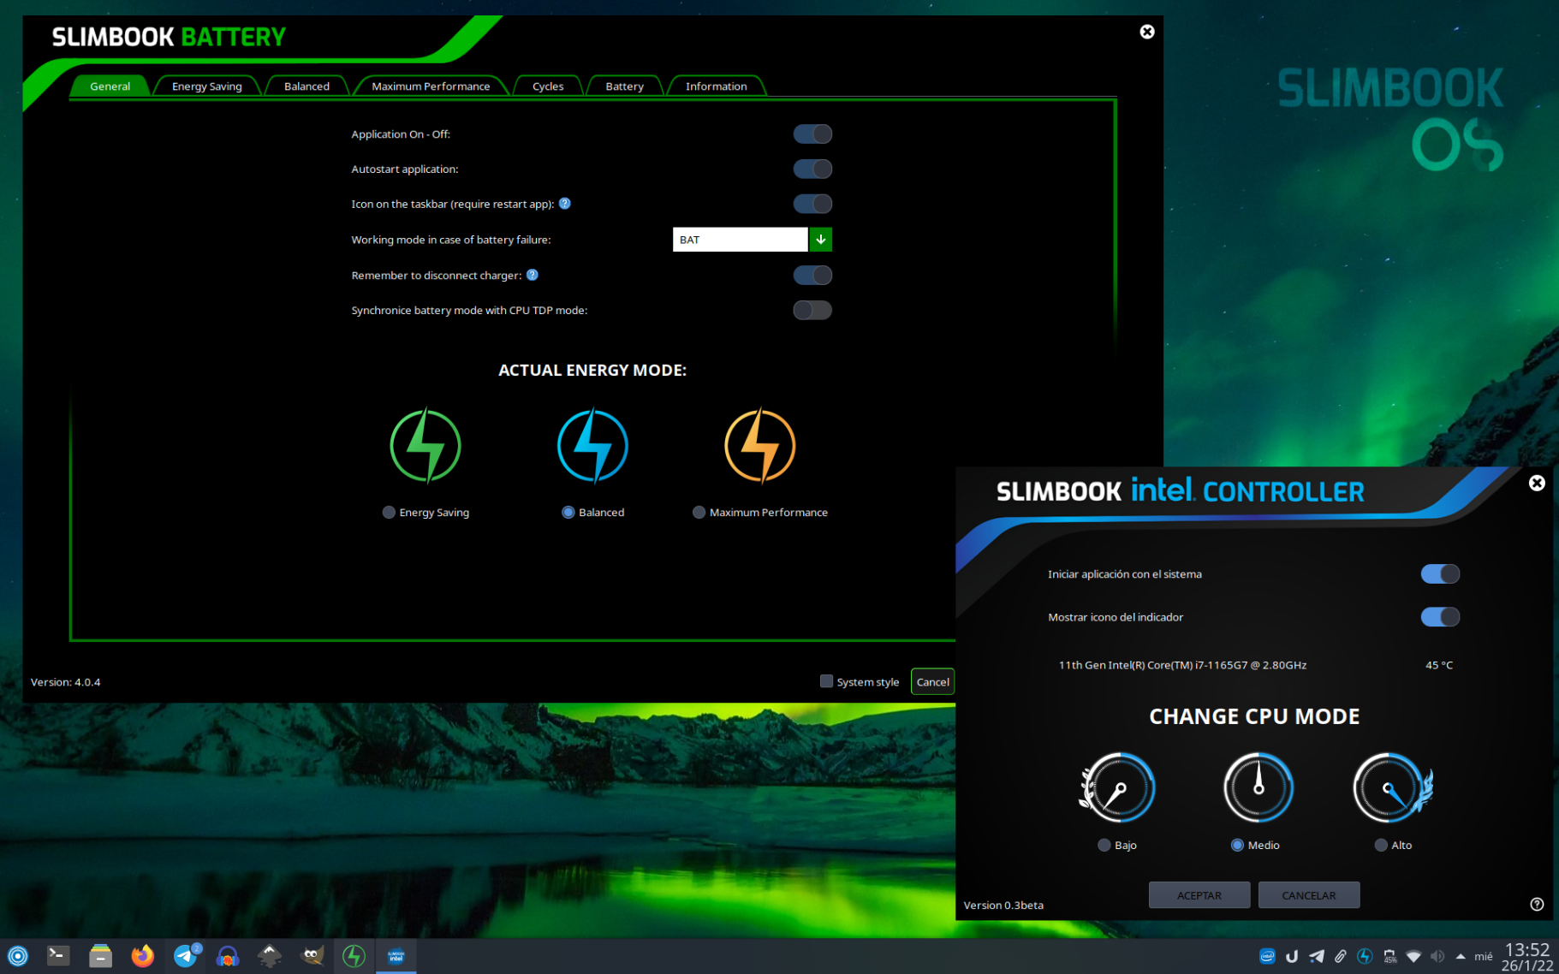Open the Wi-Fi network tray icon
1559x974 pixels.
coord(1413,956)
